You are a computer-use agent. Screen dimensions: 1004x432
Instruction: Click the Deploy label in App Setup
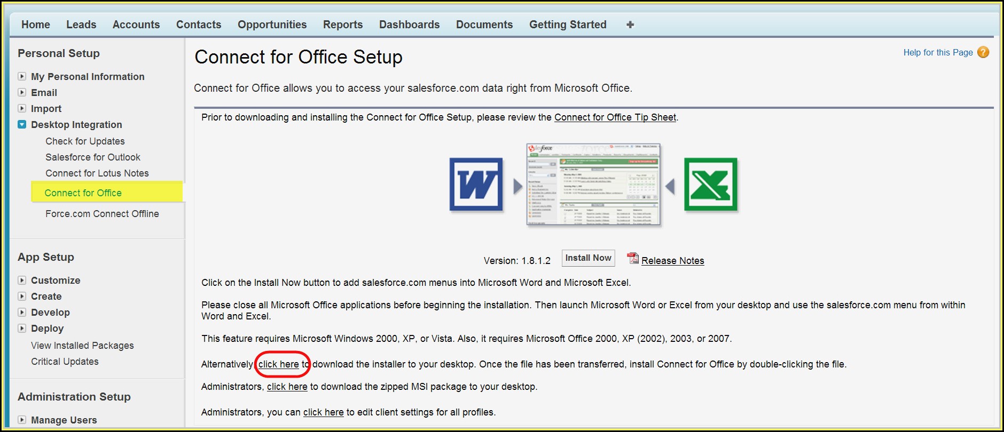47,329
